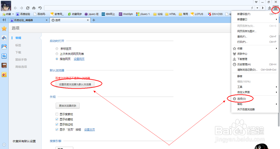Choose 新建标签(T) in the menu
Screen dimensions: 280x149
click(x=255, y=14)
